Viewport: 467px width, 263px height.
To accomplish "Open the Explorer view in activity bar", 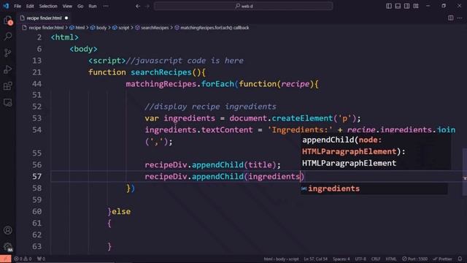I will tap(8, 20).
